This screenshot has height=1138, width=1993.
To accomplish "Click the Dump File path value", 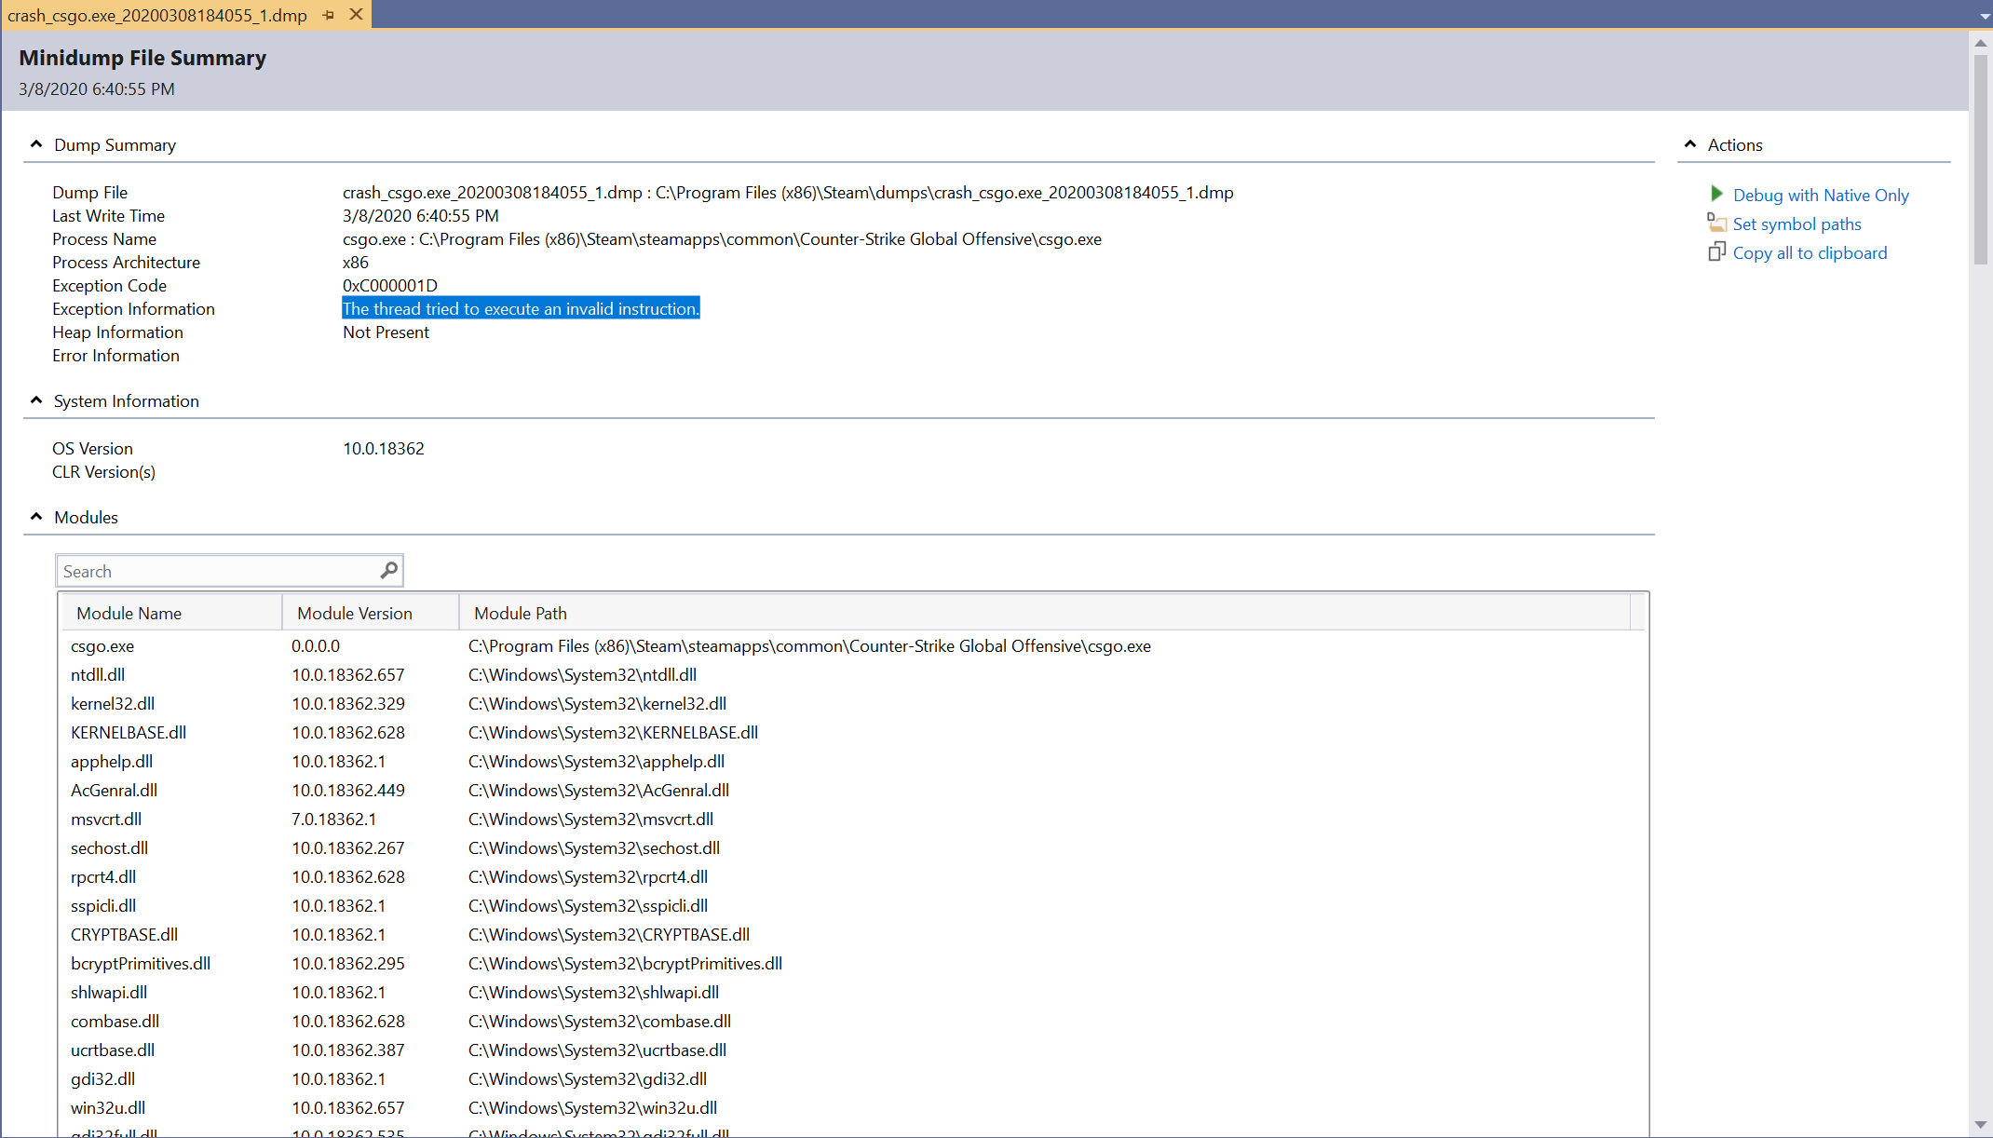I will pyautogui.click(x=788, y=192).
